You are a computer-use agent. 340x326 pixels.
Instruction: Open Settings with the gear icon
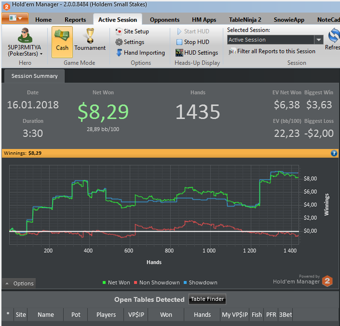130,42
